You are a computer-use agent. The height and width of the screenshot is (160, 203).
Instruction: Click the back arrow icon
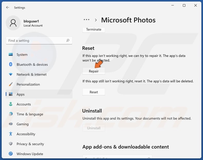8,7
